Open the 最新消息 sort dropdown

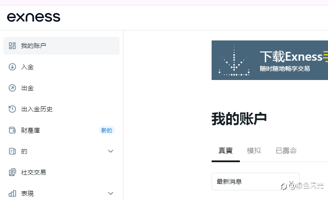point(255,182)
